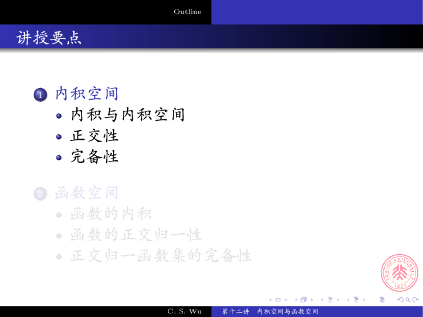Go to next subsection with the arrow right of the subsection icon

coord(338,300)
